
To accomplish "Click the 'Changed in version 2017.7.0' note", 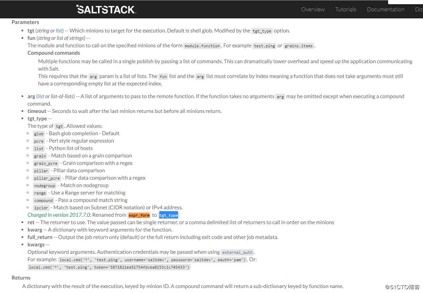I will (x=59, y=215).
